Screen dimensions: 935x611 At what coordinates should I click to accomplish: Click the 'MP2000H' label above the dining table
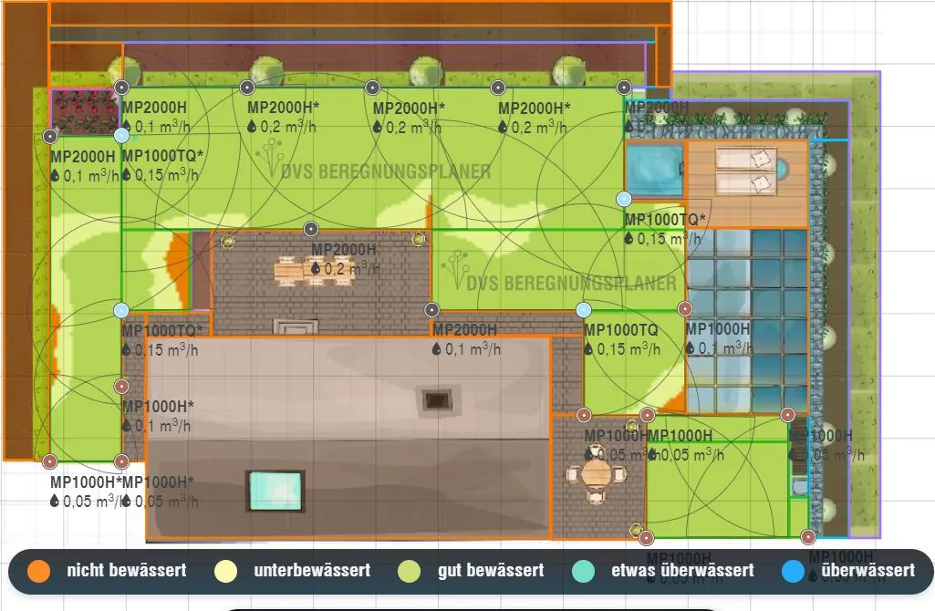point(344,250)
